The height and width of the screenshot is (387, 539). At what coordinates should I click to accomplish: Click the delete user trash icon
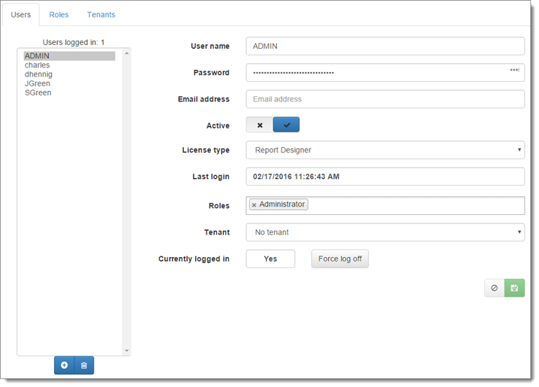84,365
